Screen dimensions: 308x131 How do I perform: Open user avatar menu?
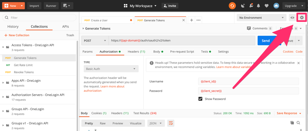tap(276, 6)
